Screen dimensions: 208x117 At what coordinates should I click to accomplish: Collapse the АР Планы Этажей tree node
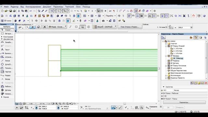166,46
